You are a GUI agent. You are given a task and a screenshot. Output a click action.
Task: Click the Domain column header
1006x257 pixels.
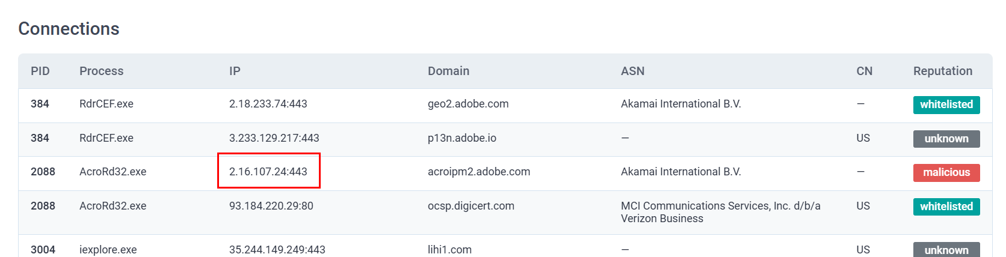point(448,71)
